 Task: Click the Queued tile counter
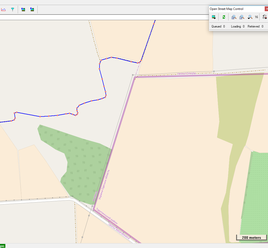218,26
